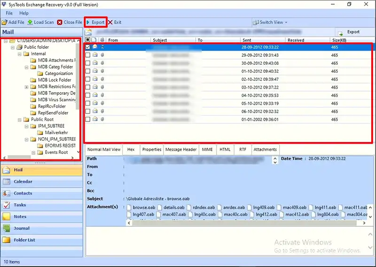
Task: Select the EFORMS REGIST folder
Action: [56, 145]
